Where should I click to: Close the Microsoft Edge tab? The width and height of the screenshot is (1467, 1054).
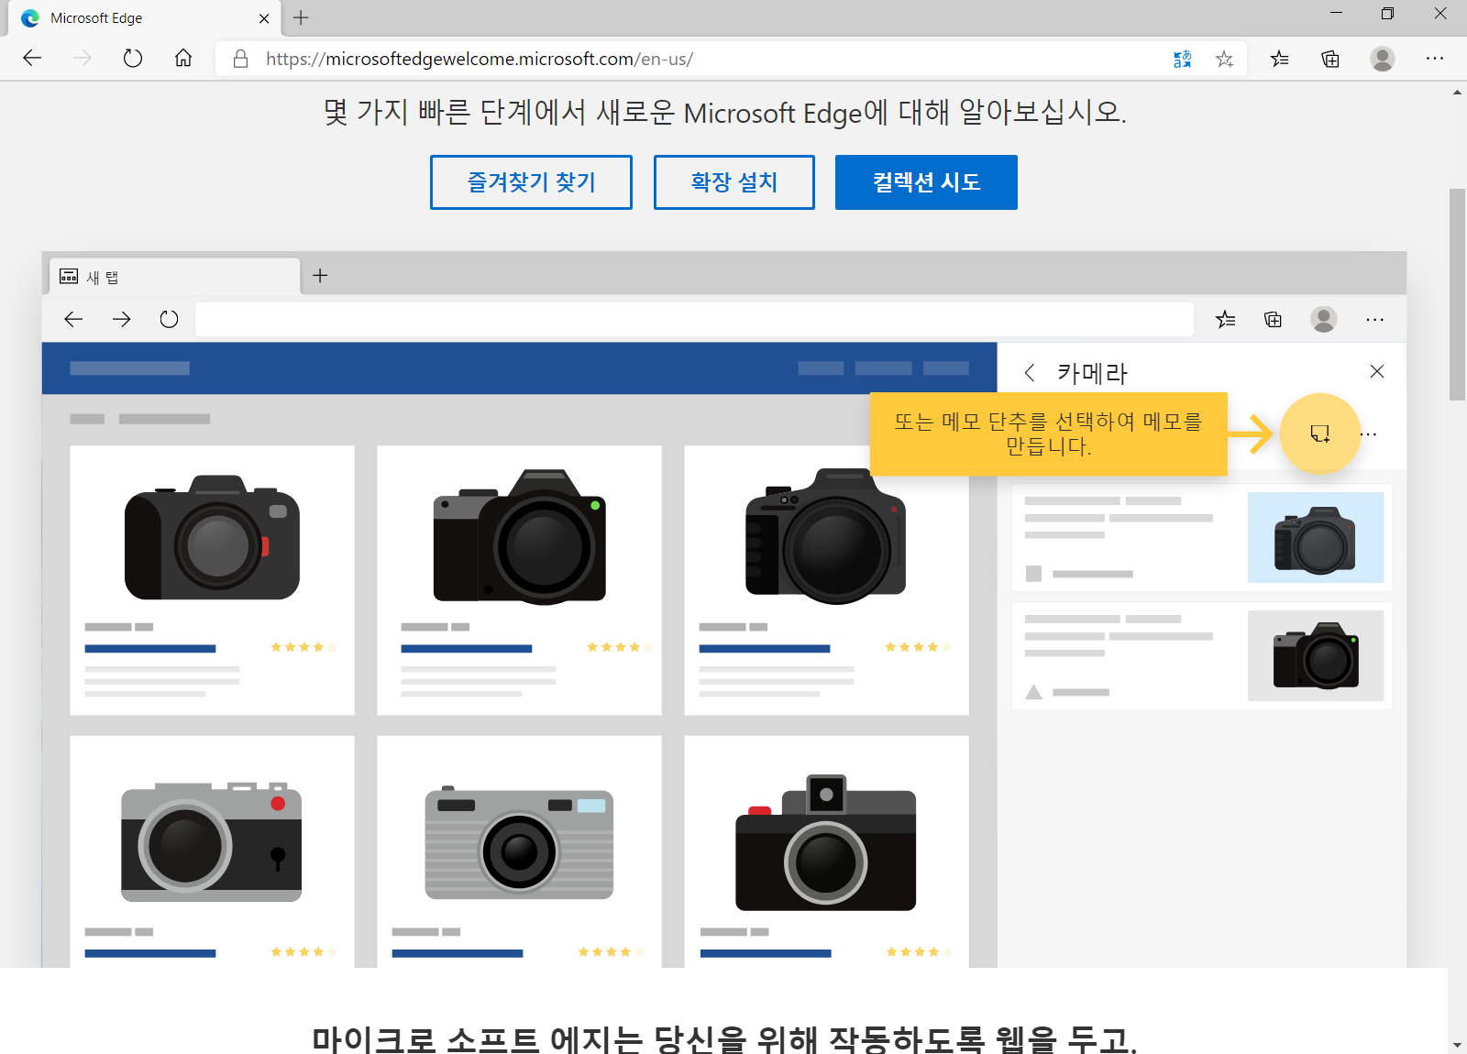point(264,18)
